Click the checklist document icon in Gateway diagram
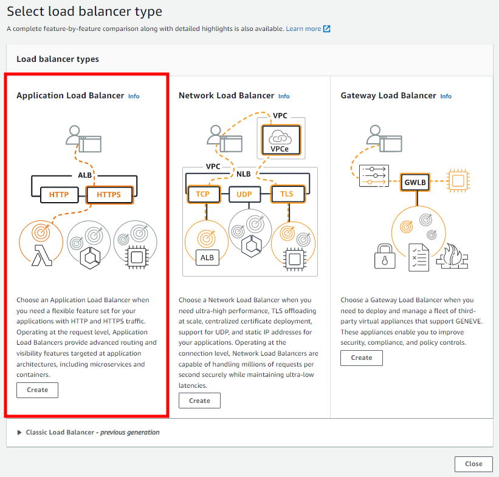The height and width of the screenshot is (477, 499). click(x=419, y=257)
